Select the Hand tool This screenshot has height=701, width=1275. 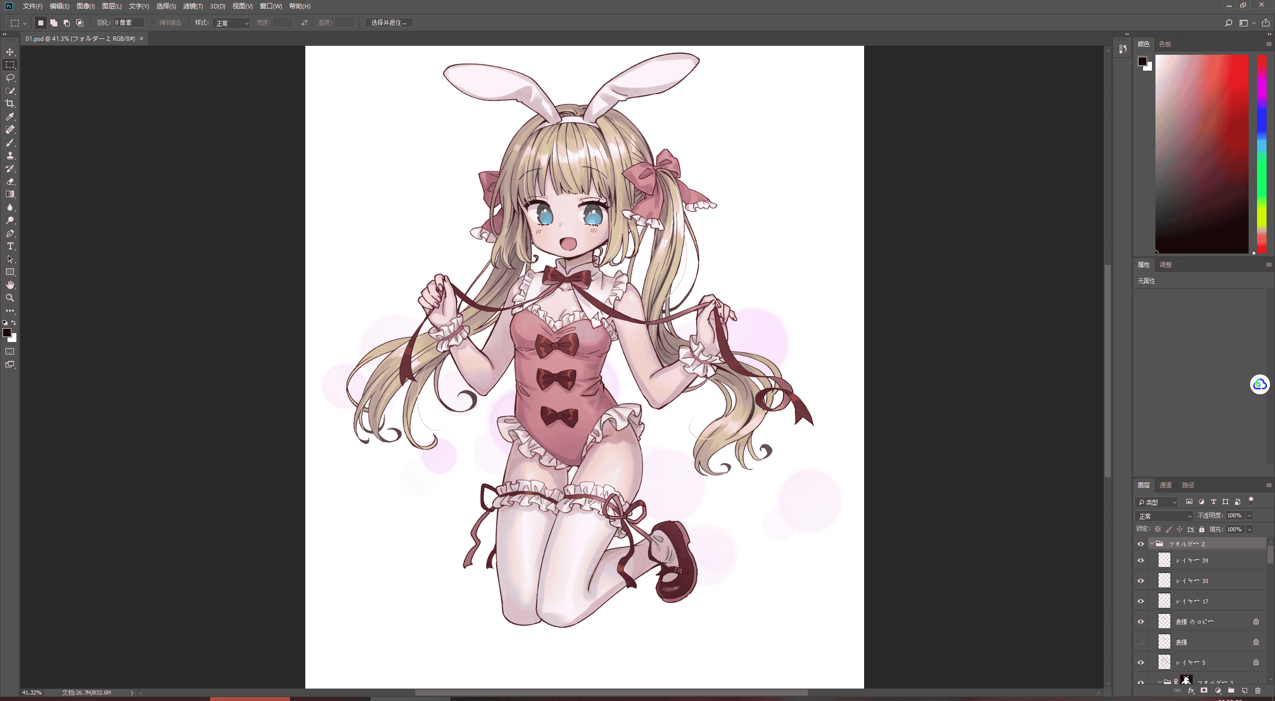(x=10, y=285)
